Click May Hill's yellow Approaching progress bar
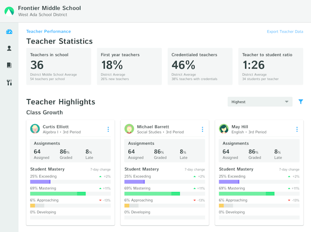311x232 pixels. click(x=221, y=206)
